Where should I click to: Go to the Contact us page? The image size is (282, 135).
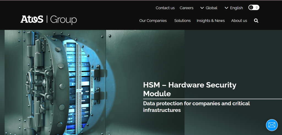click(165, 8)
